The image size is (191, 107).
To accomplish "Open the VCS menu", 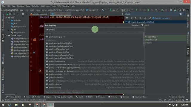I will coord(59,6).
